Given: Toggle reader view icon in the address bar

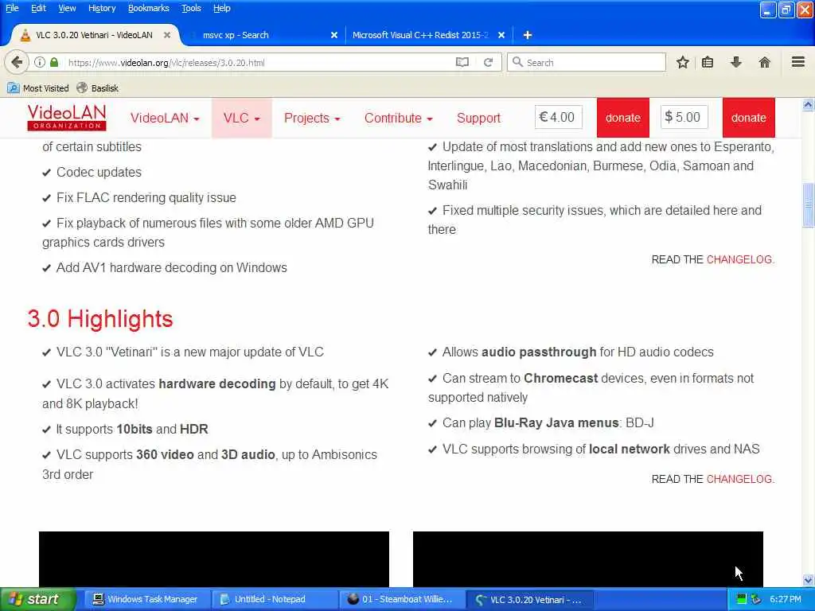Looking at the screenshot, I should (462, 62).
